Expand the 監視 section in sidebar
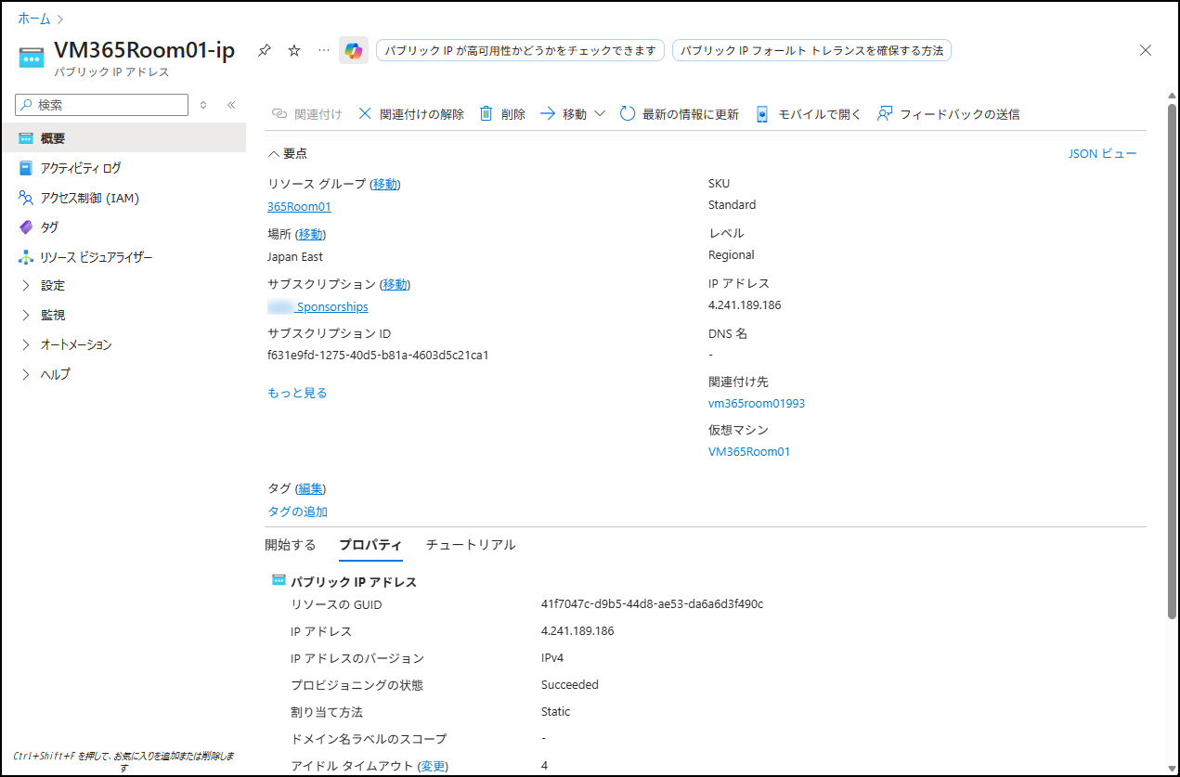Screen dimensions: 1180x777 click(26, 316)
